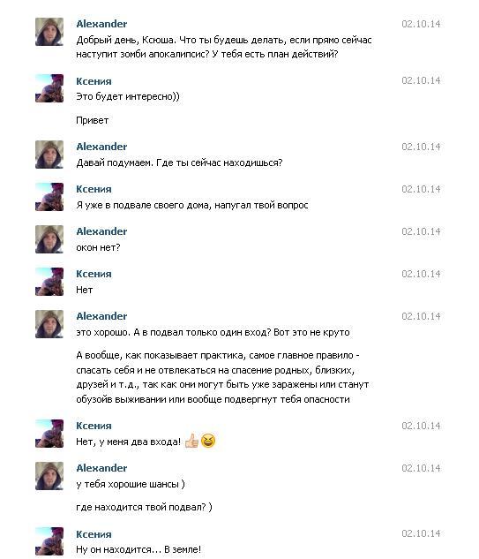Click Ксения's avatar beside the basement reply
This screenshot has width=479, height=559.
coord(49,197)
